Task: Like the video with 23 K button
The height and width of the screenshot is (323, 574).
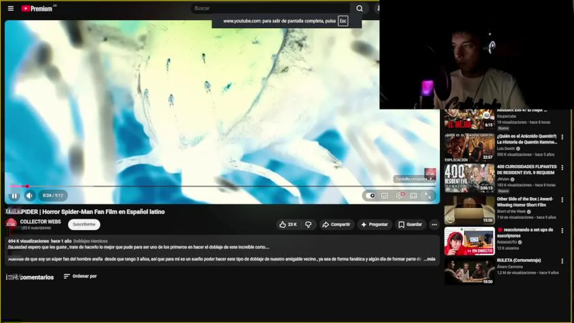Action: pos(288,224)
